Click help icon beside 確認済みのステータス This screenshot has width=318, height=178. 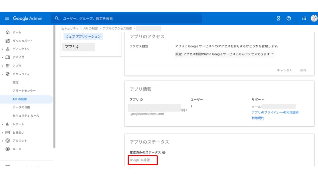[164, 152]
